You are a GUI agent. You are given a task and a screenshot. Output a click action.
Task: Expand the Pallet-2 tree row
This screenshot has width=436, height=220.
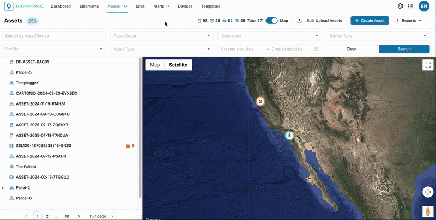[3, 188]
